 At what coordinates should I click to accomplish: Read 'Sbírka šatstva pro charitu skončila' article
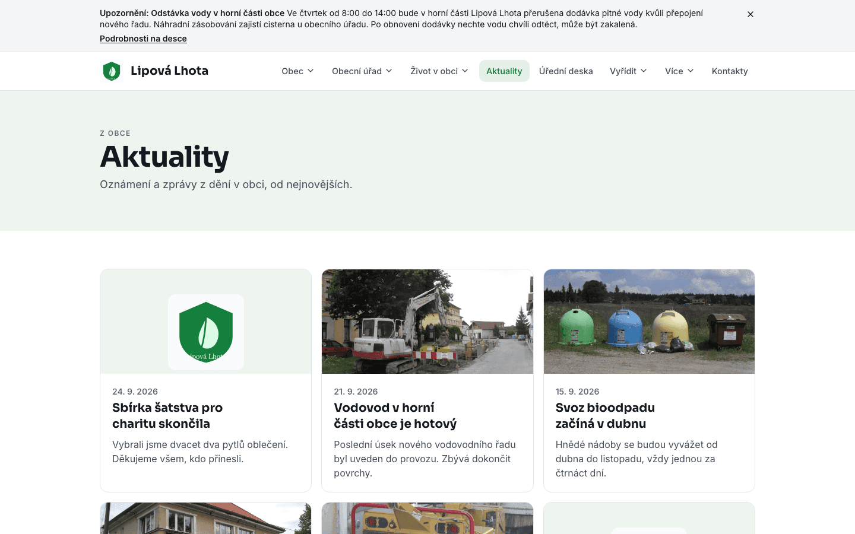tap(167, 415)
